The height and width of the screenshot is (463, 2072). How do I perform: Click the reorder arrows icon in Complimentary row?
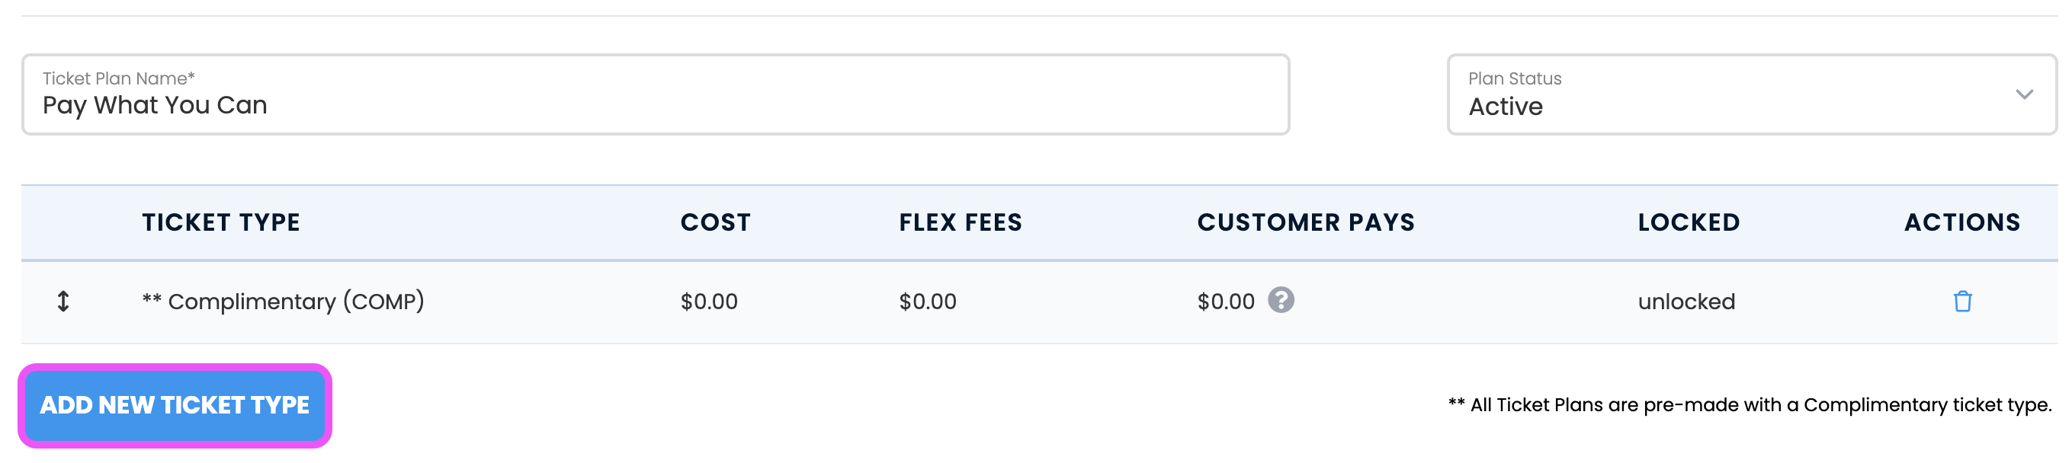click(63, 302)
